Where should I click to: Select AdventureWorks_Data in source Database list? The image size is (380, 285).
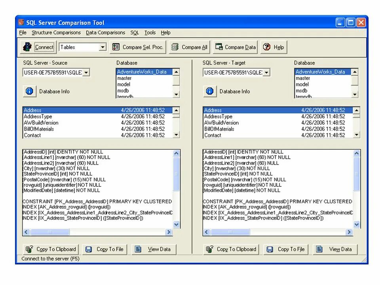coord(144,72)
